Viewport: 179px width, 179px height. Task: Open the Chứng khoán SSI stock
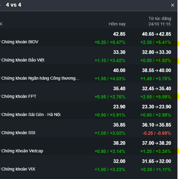(18, 133)
